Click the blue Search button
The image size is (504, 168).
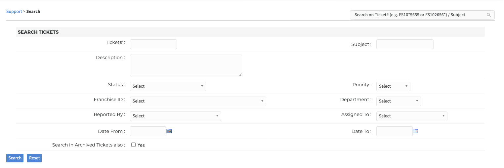pyautogui.click(x=15, y=158)
